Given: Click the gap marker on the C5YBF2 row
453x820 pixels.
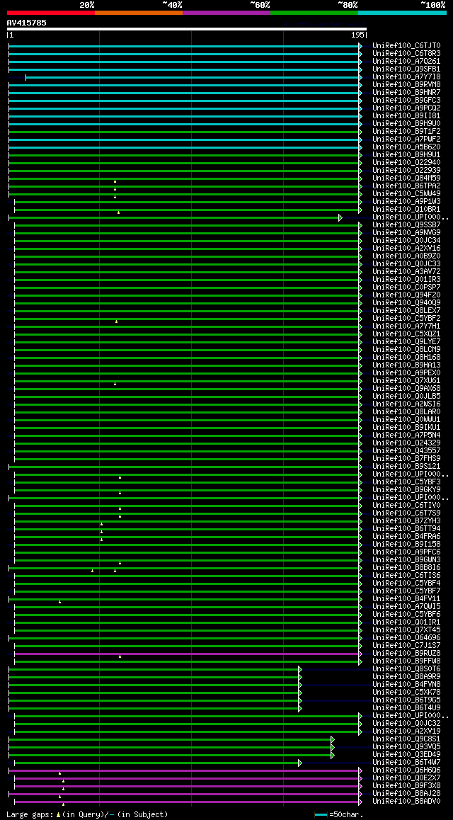Looking at the screenshot, I should [x=117, y=321].
